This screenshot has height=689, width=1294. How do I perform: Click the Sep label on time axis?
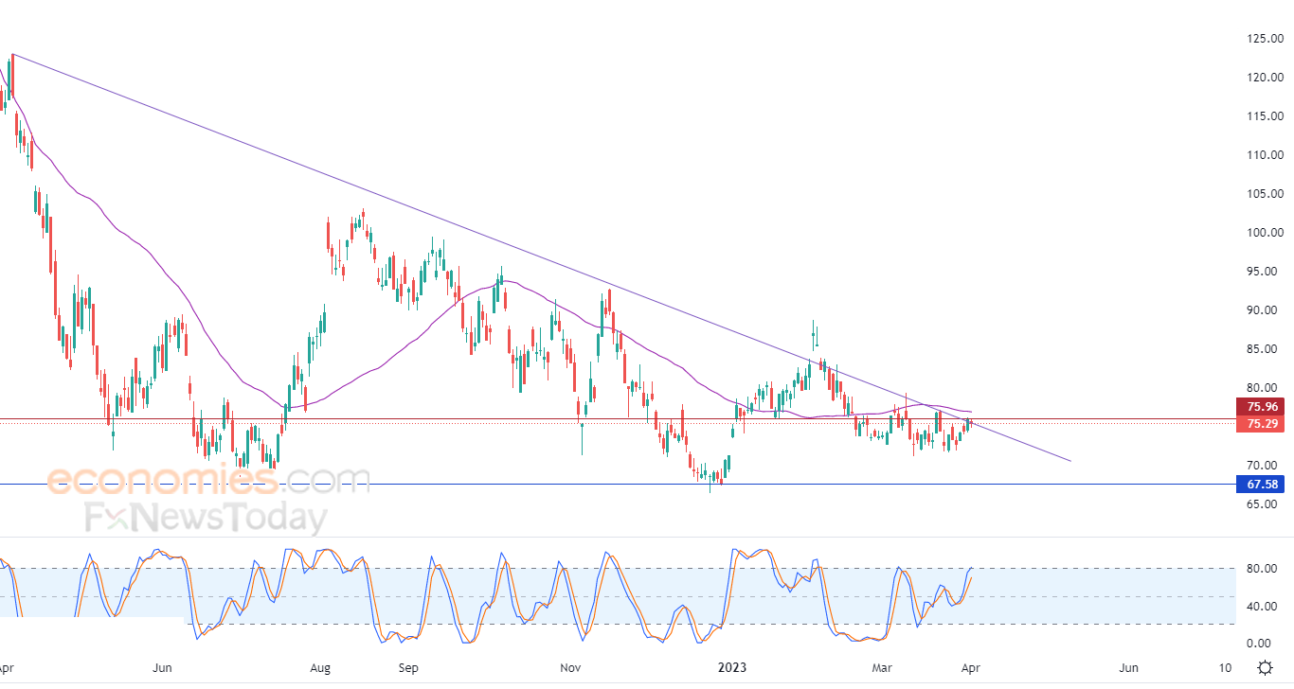coord(407,667)
